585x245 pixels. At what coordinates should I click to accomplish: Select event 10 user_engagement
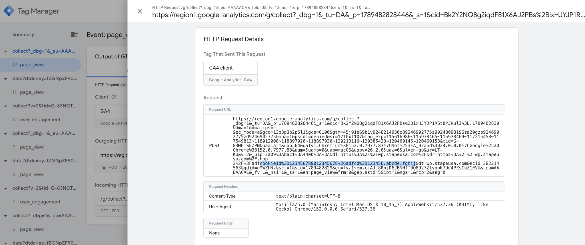tap(40, 120)
